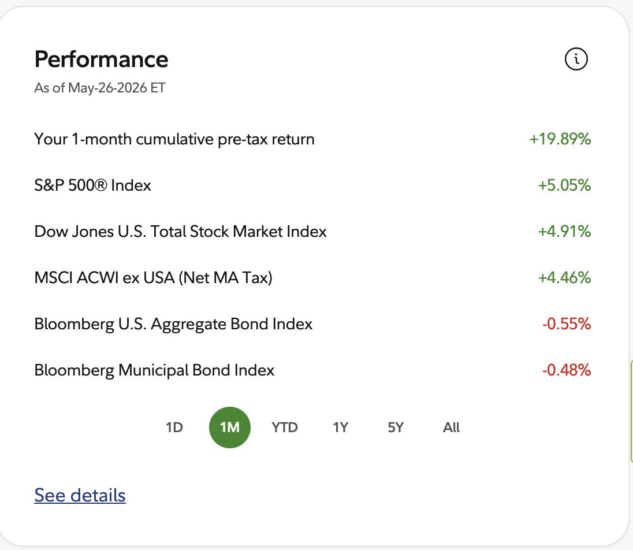Viewport: 633px width, 550px height.
Task: Click the Performance heading
Action: (101, 60)
